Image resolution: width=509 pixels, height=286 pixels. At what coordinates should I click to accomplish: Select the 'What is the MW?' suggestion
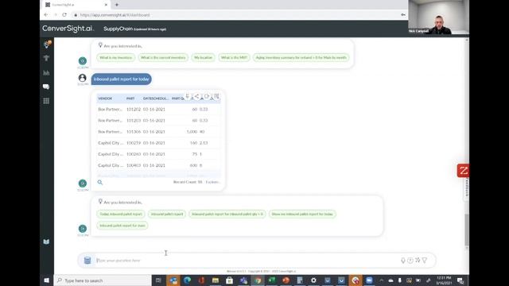click(234, 57)
